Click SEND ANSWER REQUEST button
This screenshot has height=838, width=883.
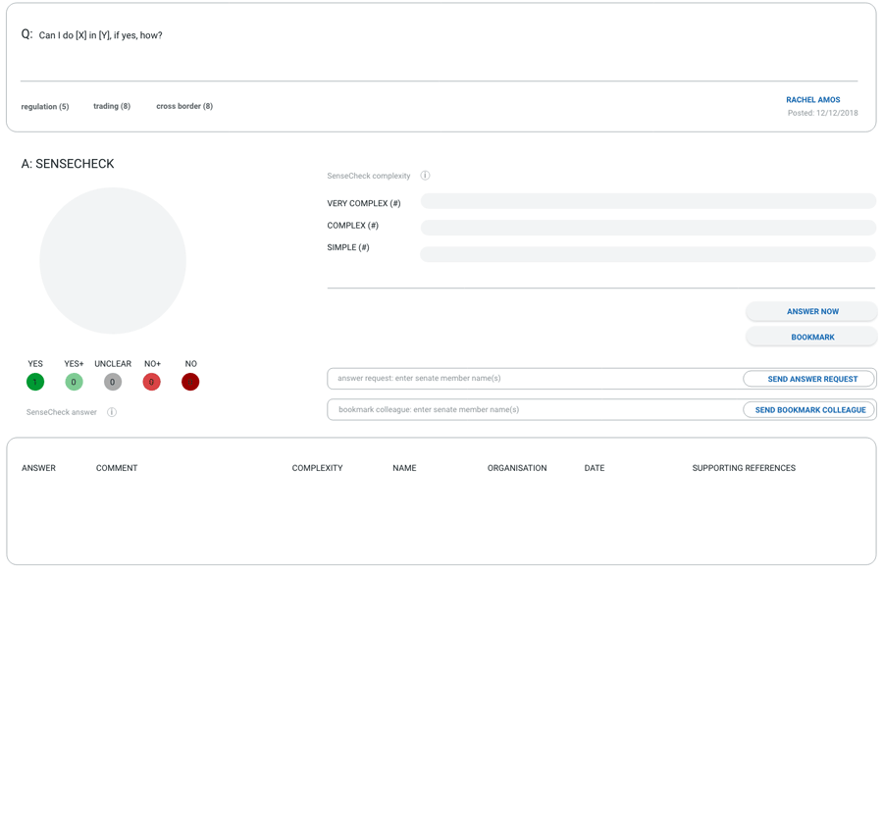(x=808, y=379)
